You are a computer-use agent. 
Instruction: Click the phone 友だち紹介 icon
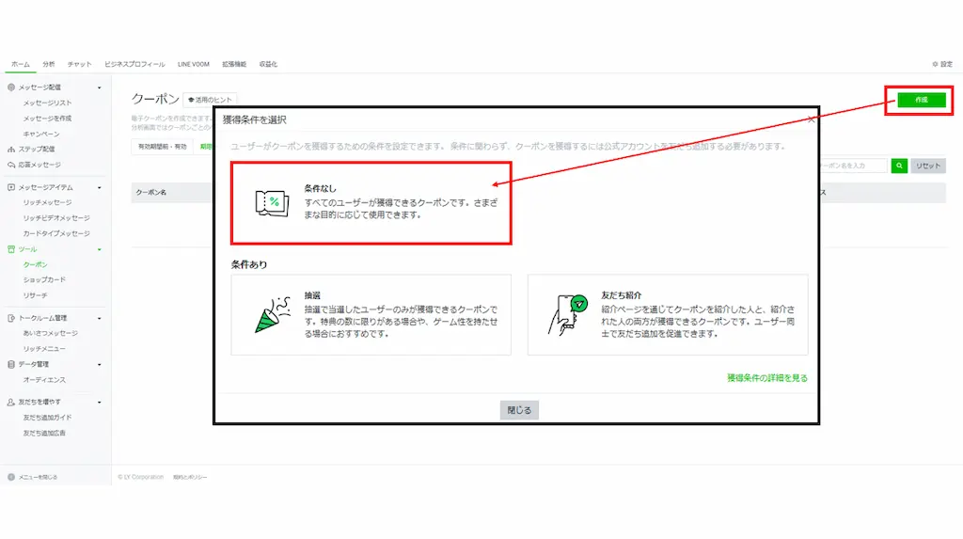tap(567, 315)
